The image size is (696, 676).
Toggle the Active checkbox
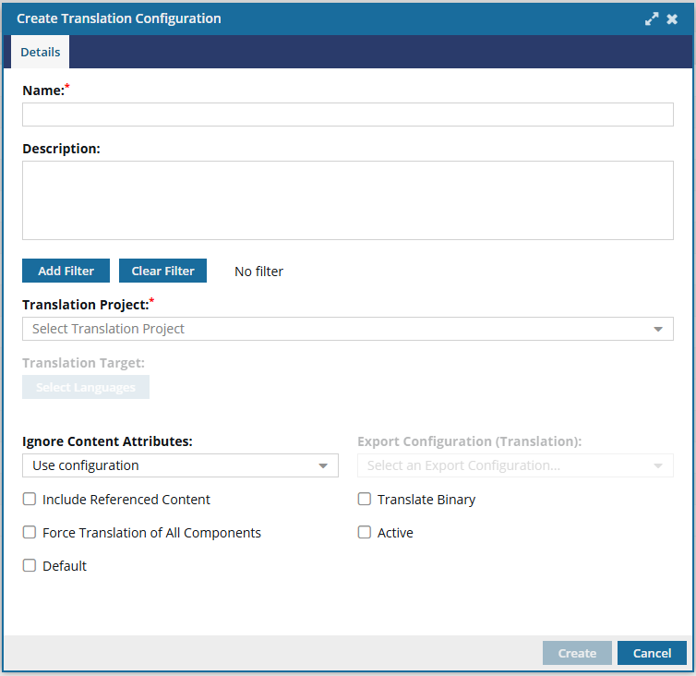tap(365, 532)
